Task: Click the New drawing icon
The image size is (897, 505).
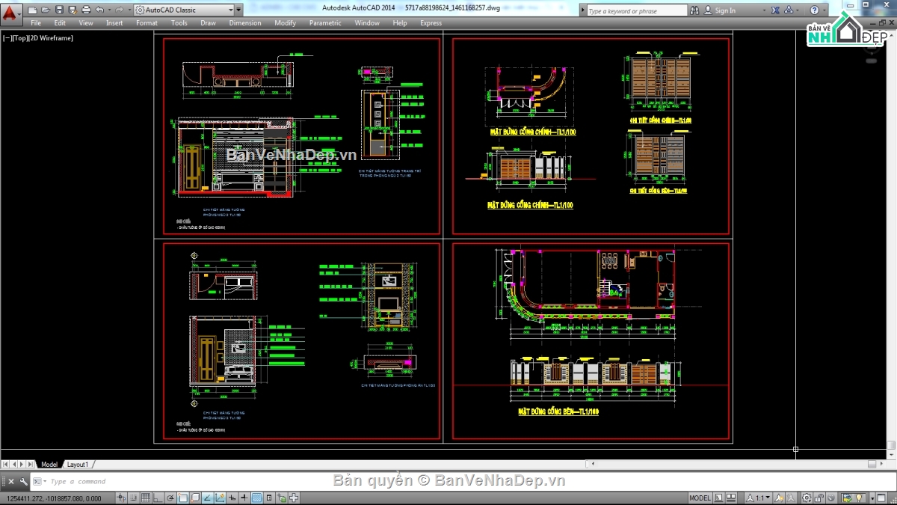Action: pos(33,10)
